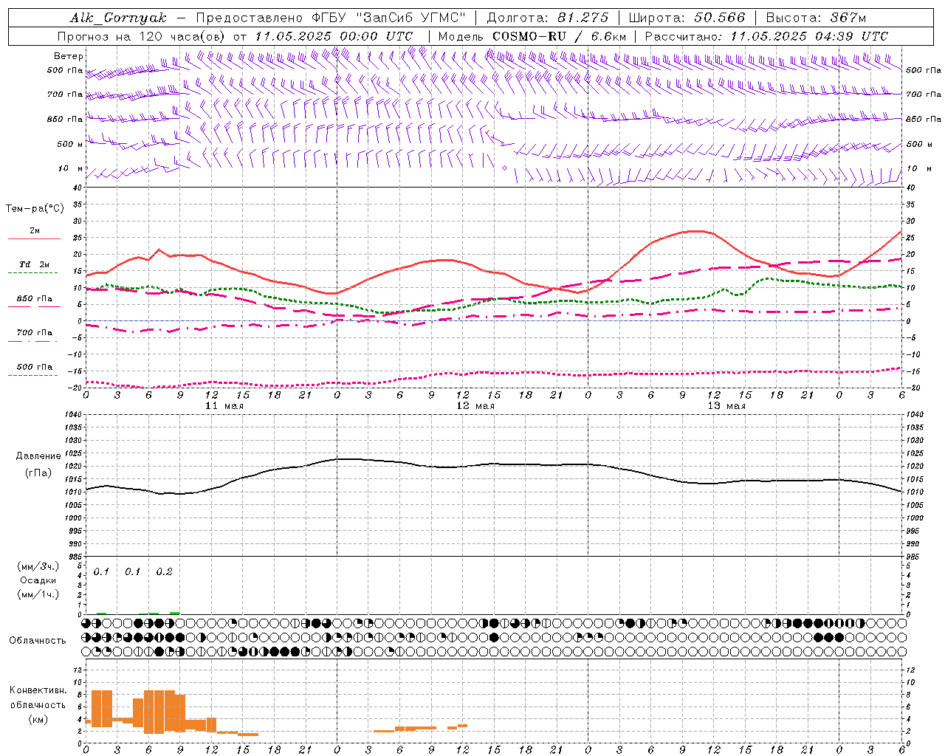Click the 'Ветер' wind panel label
945x756 pixels.
pos(69,56)
